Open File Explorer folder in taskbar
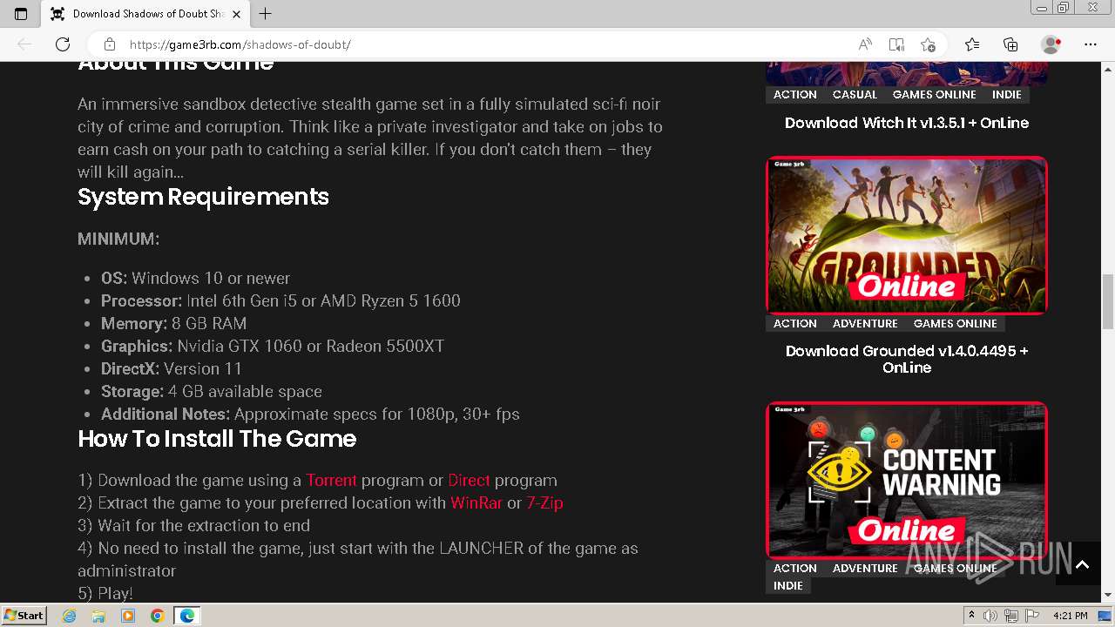This screenshot has height=627, width=1115. (x=98, y=616)
